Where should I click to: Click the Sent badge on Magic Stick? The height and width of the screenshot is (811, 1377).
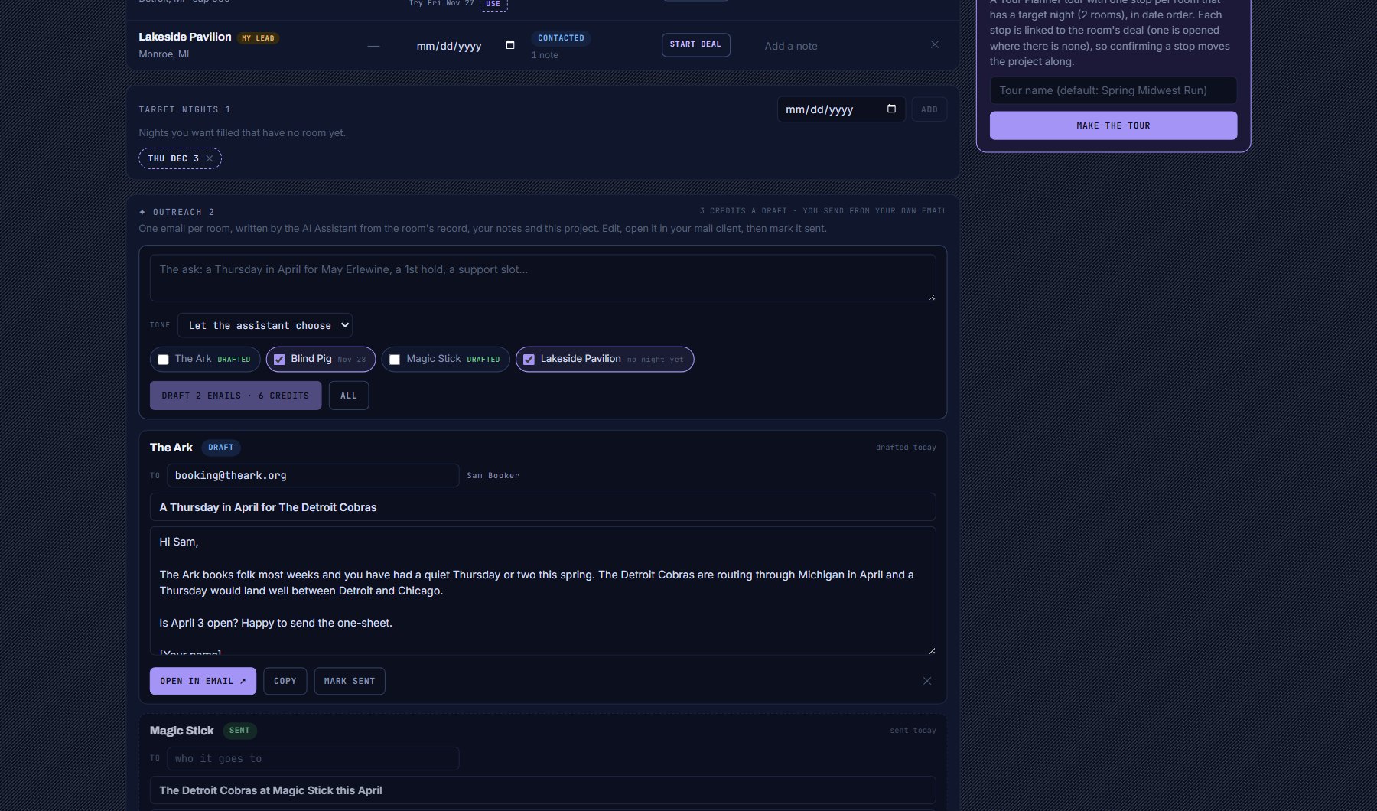[239, 731]
